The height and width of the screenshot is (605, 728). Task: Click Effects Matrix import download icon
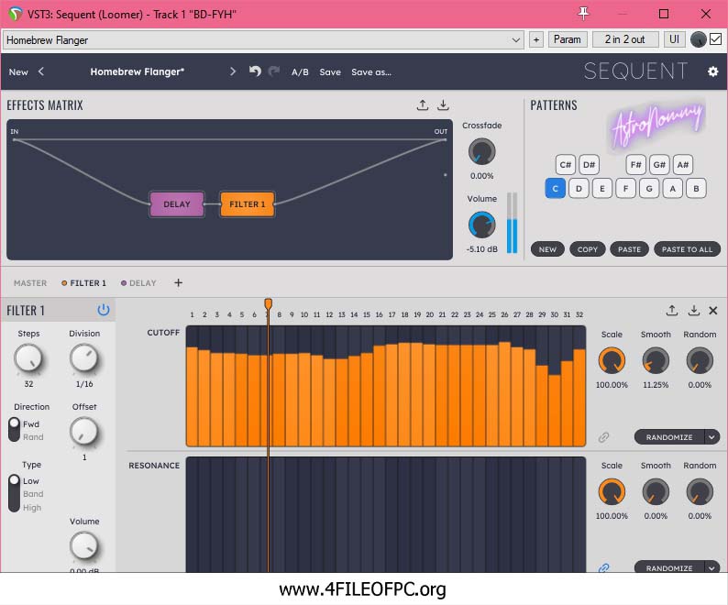tap(443, 105)
